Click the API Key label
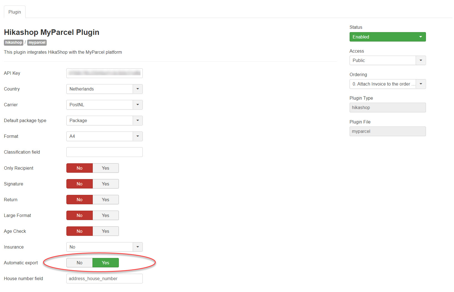The image size is (454, 292). 12,73
